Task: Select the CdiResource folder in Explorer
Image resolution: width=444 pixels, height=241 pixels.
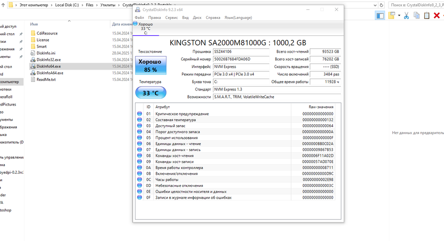Action: [47, 33]
